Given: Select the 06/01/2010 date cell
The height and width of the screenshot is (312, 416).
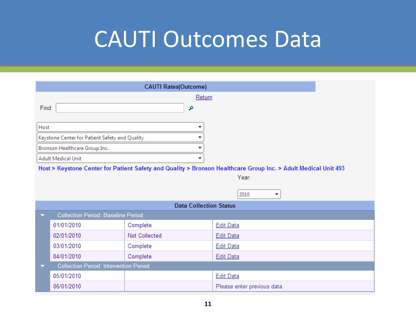Looking at the screenshot, I should tap(87, 286).
